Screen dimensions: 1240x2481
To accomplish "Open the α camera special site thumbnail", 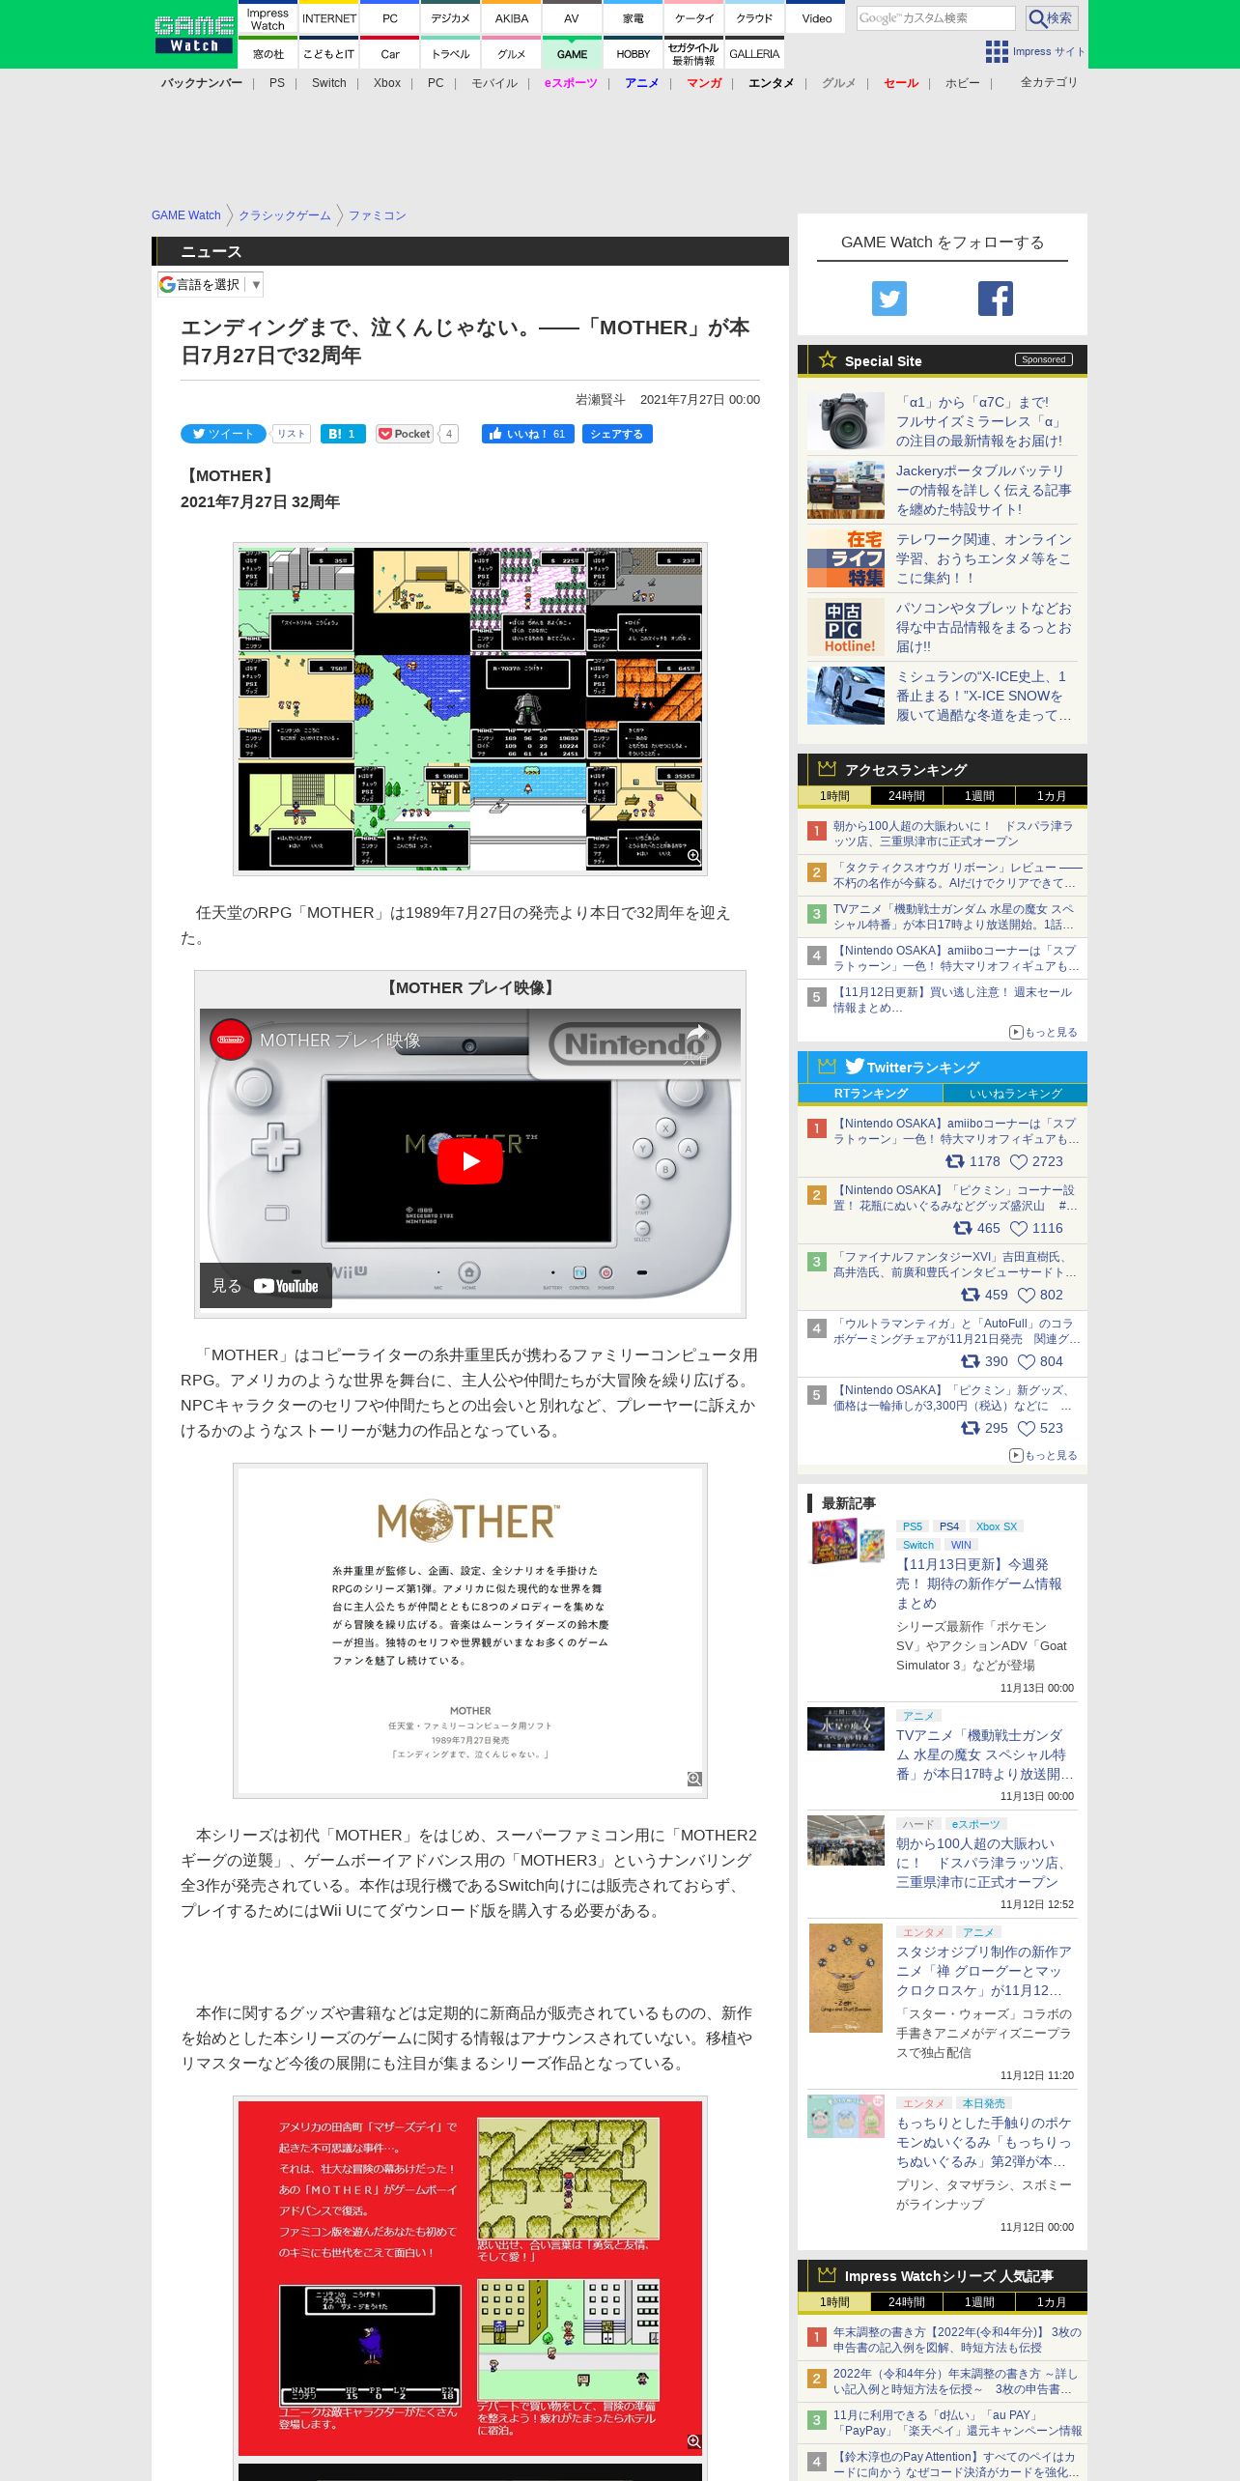I will pyautogui.click(x=846, y=421).
